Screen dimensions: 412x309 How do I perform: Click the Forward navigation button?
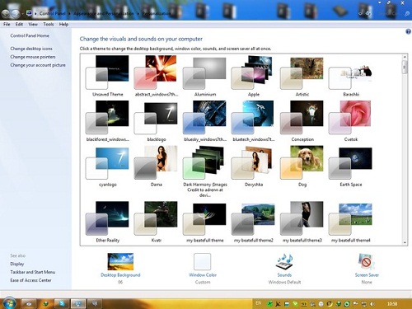pos(16,13)
